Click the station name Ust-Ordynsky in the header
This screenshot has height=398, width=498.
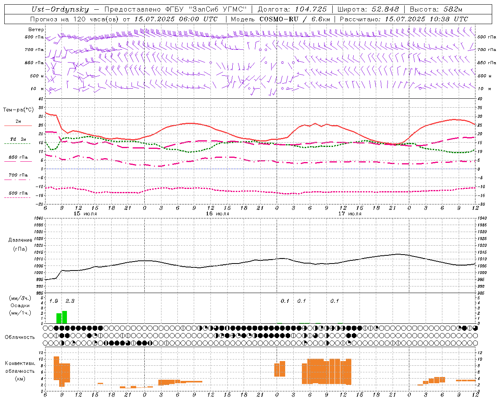point(60,9)
